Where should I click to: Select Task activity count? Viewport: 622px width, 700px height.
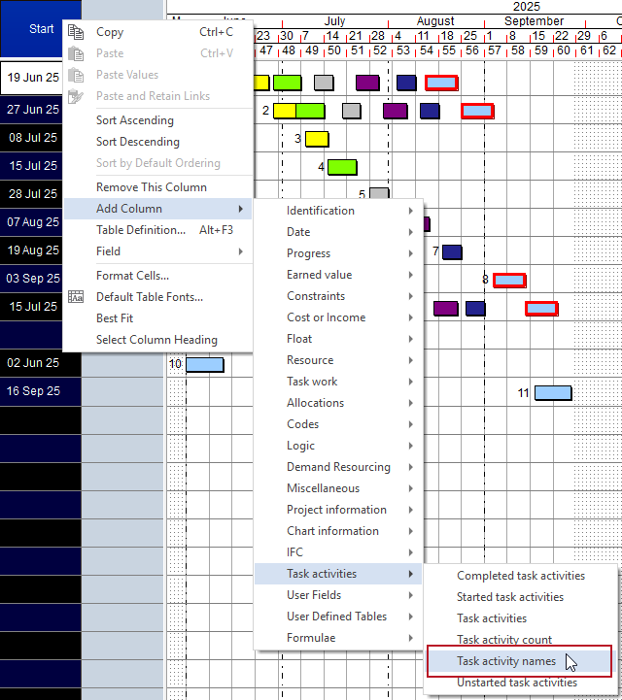[x=521, y=639]
